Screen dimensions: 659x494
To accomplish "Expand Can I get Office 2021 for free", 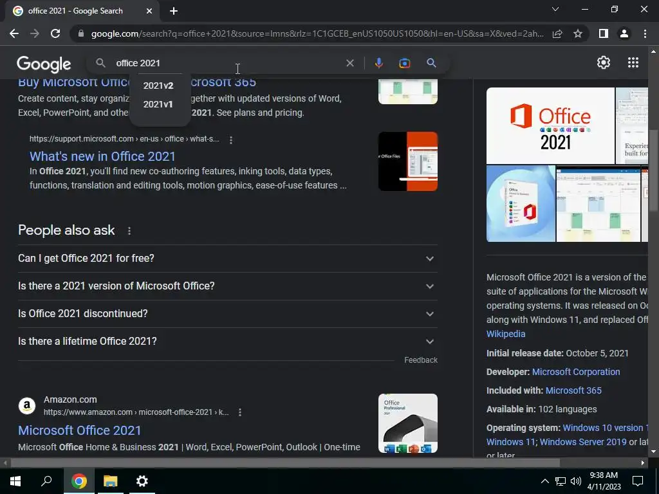I will click(227, 259).
